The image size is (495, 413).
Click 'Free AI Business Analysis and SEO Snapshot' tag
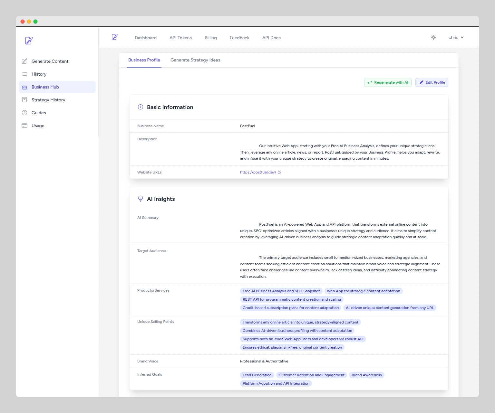(x=281, y=291)
